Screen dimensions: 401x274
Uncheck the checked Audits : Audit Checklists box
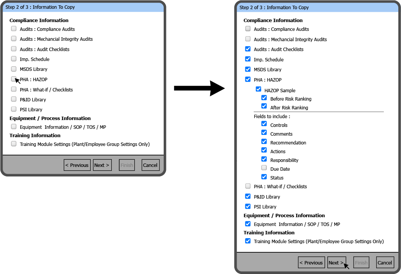click(x=248, y=49)
